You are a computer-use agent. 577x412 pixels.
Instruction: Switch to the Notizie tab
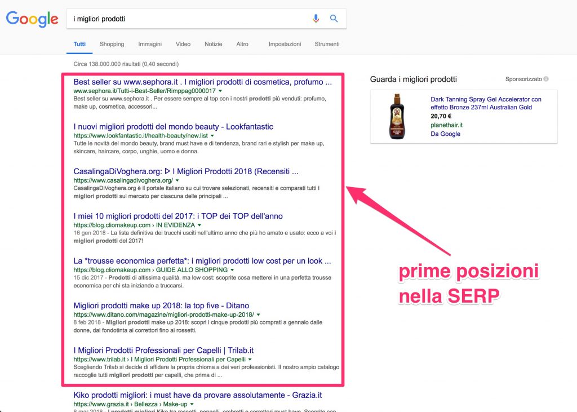click(x=214, y=44)
